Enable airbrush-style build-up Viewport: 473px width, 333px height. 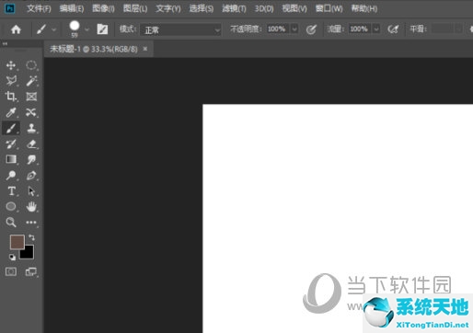393,29
